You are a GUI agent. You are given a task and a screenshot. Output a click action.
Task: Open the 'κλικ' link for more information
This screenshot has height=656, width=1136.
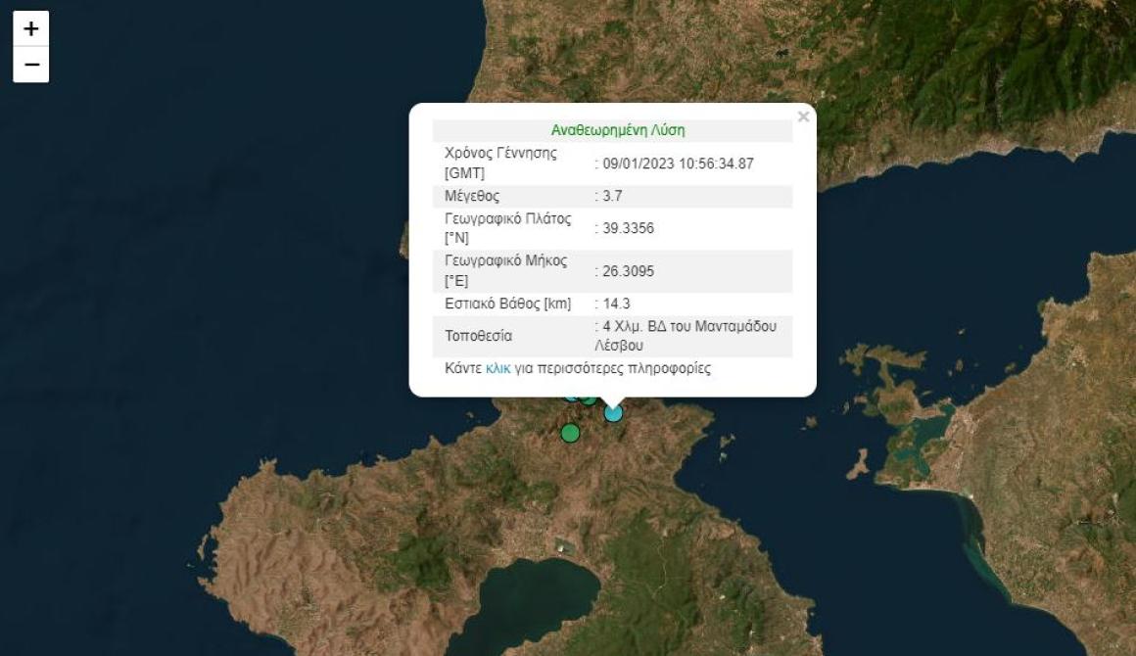click(497, 369)
